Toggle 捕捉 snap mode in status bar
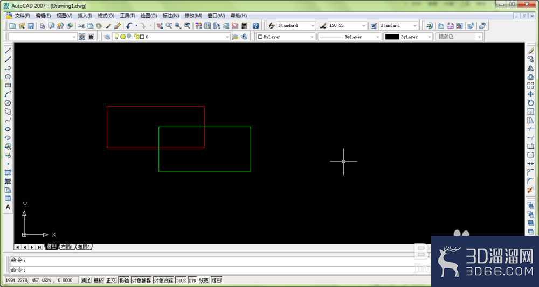 pyautogui.click(x=86, y=281)
